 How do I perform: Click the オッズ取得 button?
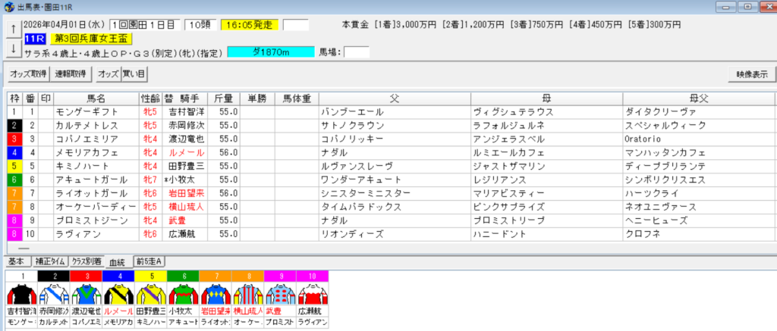(x=28, y=74)
